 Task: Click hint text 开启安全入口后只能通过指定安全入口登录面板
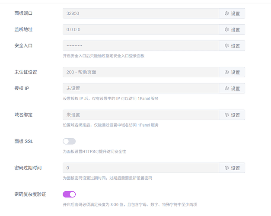click(x=104, y=56)
